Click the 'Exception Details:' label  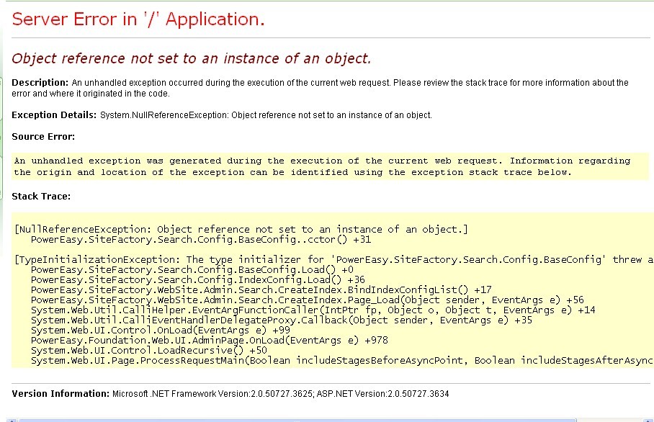(x=54, y=115)
